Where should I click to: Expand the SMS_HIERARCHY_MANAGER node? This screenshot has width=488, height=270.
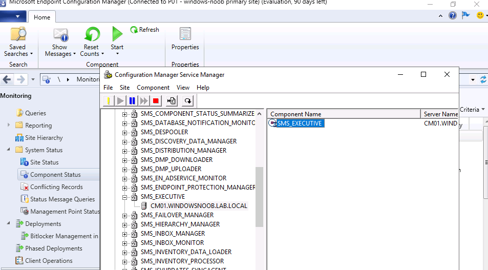(x=124, y=225)
